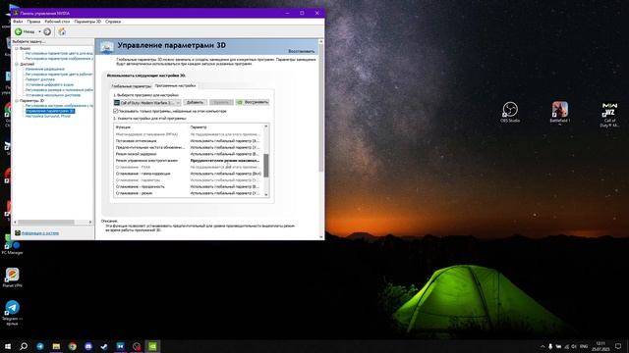Open the notification center icon
The image size is (629, 353).
618,346
